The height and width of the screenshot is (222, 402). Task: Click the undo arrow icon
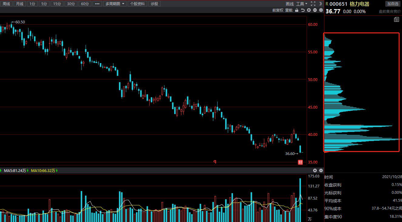coord(303,10)
